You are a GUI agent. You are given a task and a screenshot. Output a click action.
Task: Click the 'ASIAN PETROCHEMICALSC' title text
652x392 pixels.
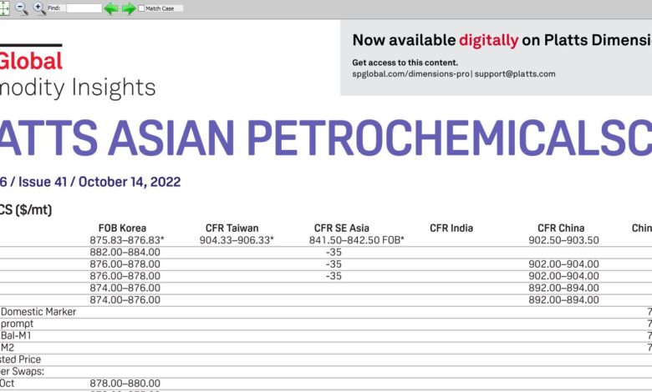click(382, 138)
